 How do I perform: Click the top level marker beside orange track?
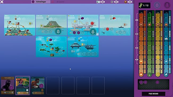(x=137, y=20)
